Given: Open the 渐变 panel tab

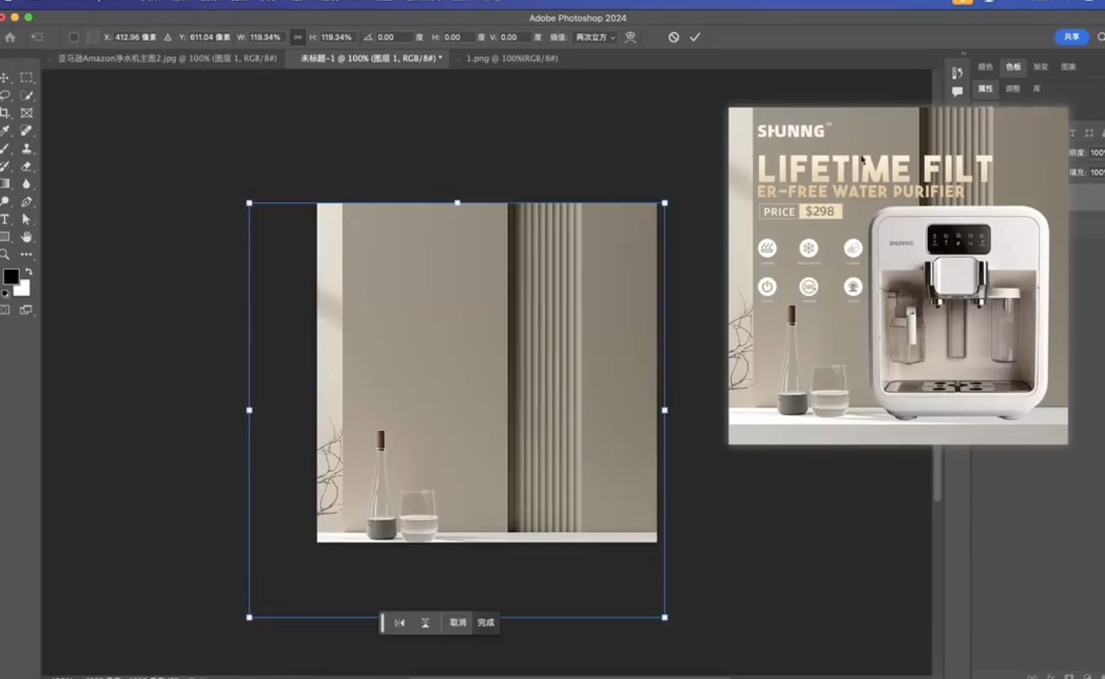Looking at the screenshot, I should 1040,67.
